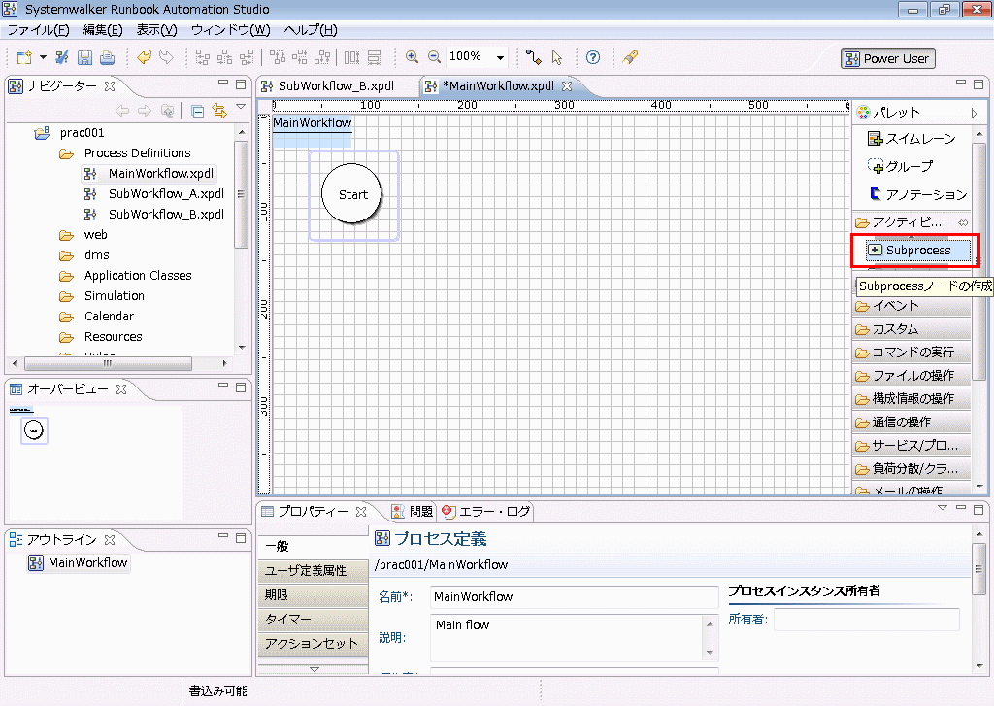
Task: Click the New file toolbar icon
Action: click(x=24, y=57)
